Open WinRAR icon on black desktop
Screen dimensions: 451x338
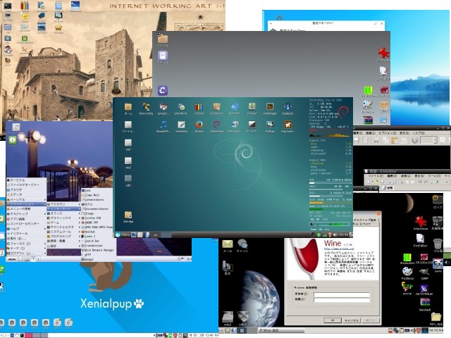(x=425, y=302)
